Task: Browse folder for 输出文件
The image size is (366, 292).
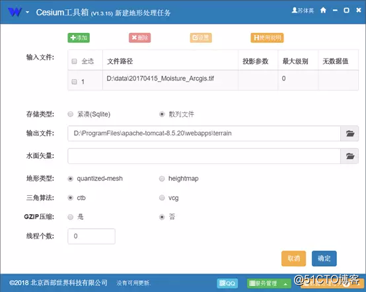Action: [349, 133]
